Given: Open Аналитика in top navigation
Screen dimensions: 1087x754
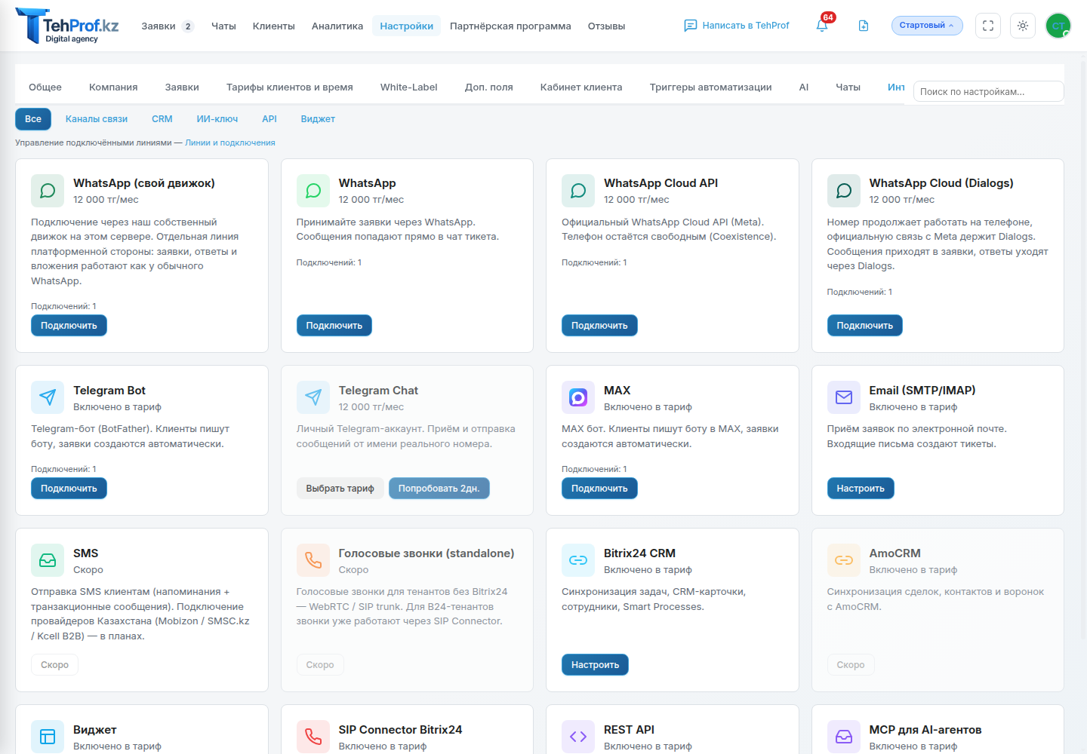Looking at the screenshot, I should [x=337, y=26].
